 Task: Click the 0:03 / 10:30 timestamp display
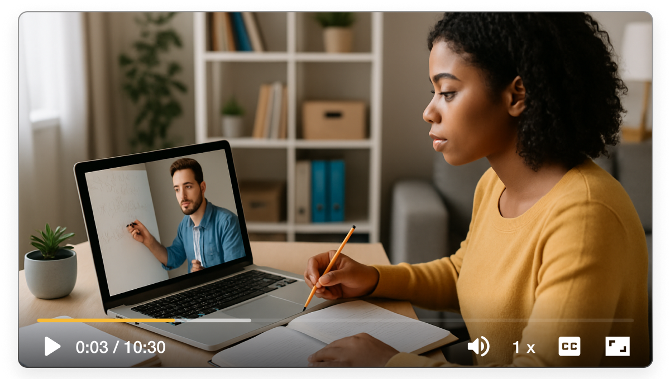tap(120, 346)
